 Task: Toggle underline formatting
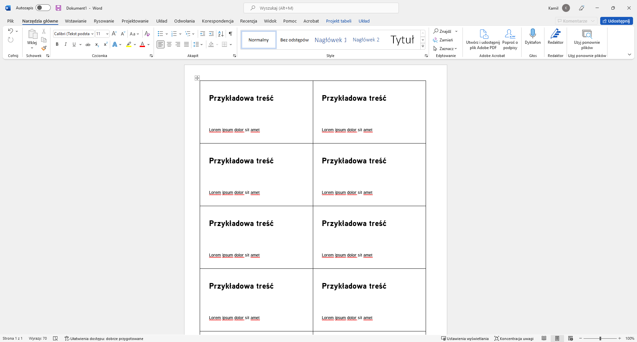click(x=74, y=44)
